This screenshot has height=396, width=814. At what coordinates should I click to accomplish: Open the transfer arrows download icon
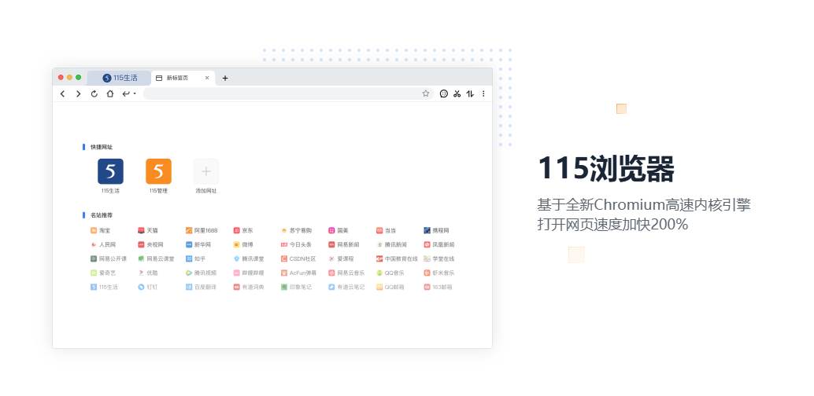pos(470,93)
